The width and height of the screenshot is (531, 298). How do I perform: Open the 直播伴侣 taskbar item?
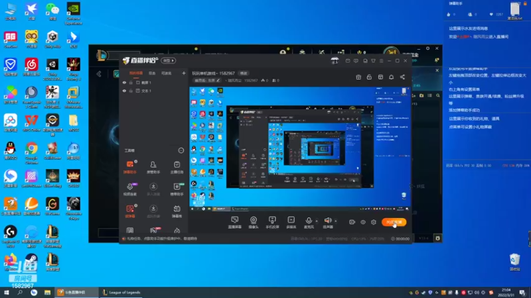point(76,292)
